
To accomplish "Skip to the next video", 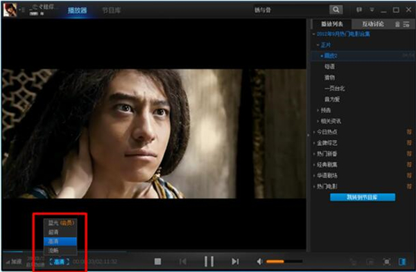I will [235, 262].
